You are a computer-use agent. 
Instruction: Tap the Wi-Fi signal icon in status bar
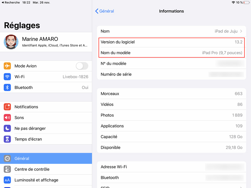point(233,3)
